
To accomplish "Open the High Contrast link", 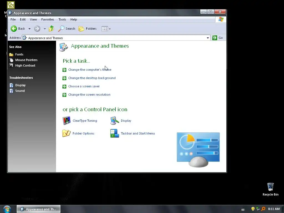I will [25, 65].
